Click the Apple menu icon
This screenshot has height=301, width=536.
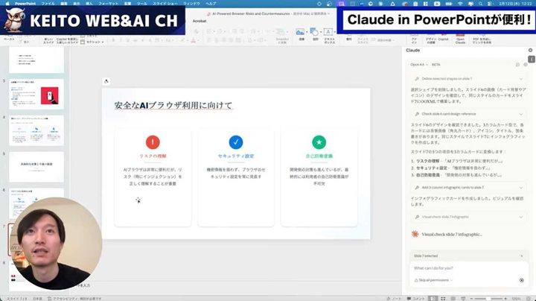[x=7, y=4]
